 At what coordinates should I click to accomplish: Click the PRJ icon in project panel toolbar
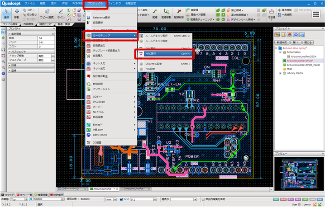[x=277, y=35]
